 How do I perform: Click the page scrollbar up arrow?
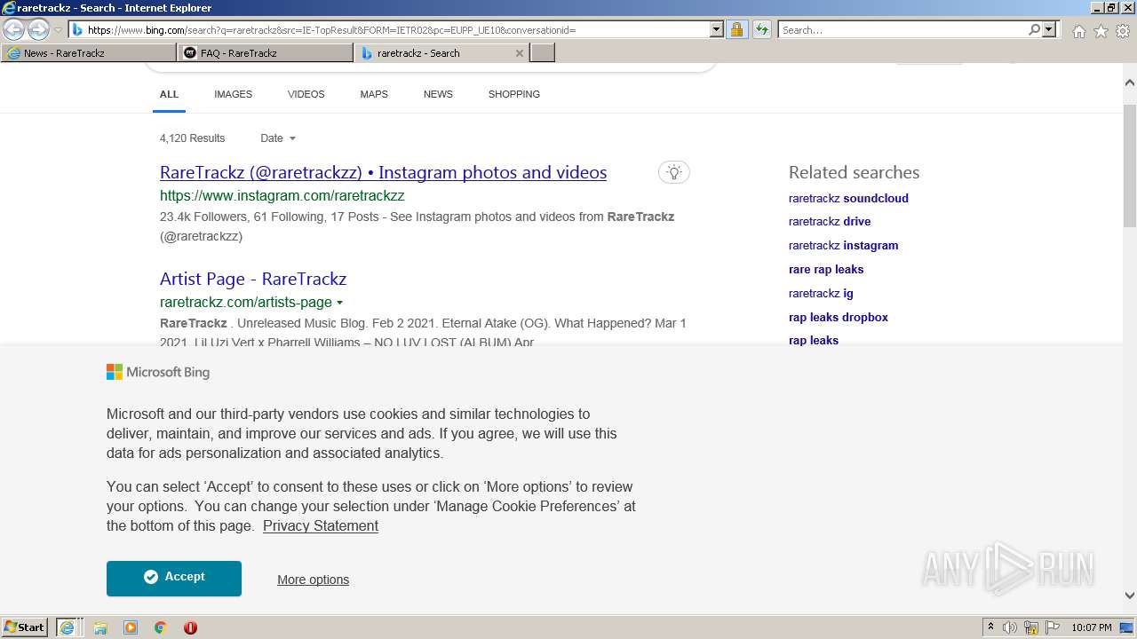click(1130, 83)
